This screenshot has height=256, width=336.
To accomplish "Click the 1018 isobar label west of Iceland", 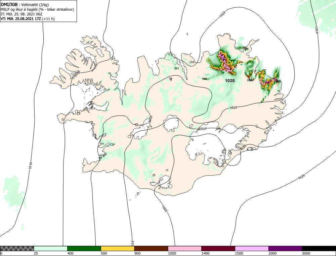I will [x=31, y=166].
